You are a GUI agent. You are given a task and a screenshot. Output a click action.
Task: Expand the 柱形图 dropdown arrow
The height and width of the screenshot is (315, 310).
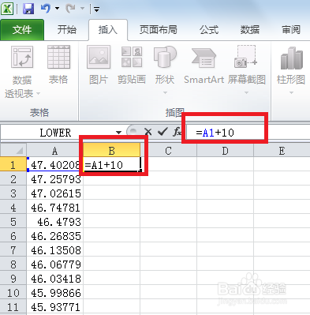coord(291,92)
